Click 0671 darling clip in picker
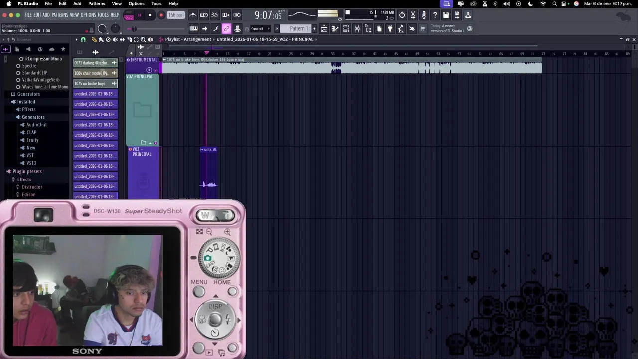The width and height of the screenshot is (638, 359). point(95,63)
